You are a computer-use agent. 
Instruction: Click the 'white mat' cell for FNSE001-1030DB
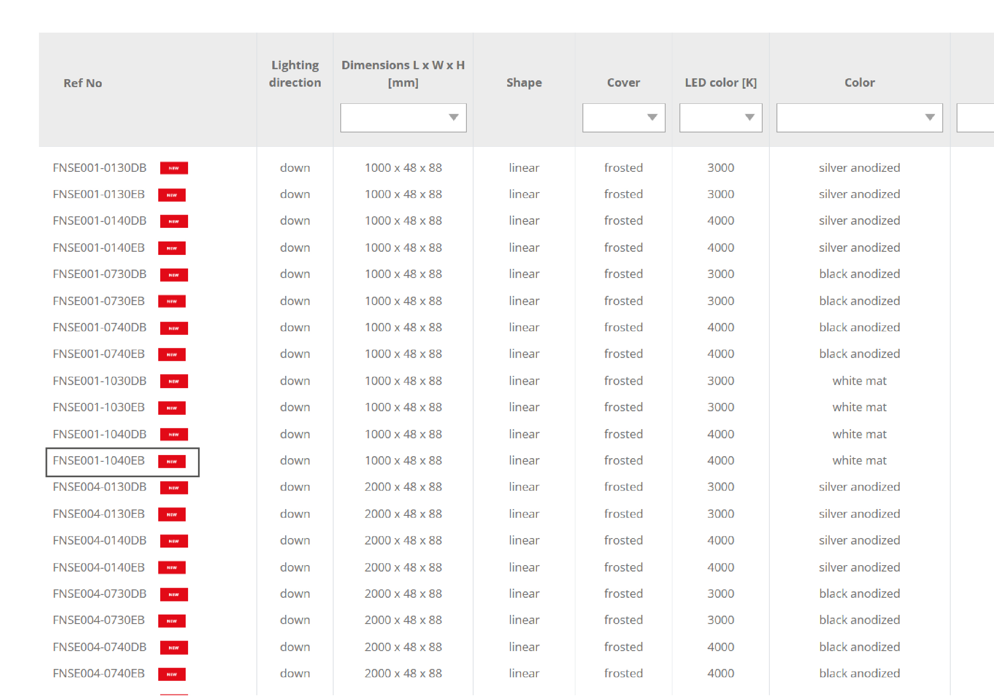tap(859, 381)
